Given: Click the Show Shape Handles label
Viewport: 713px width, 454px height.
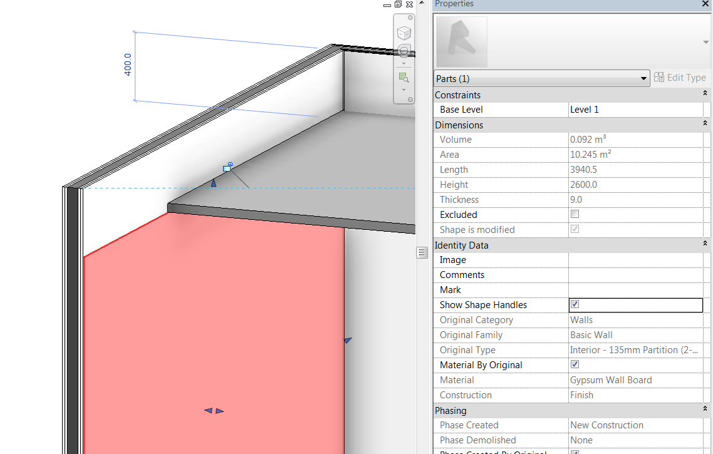Looking at the screenshot, I should 483,305.
